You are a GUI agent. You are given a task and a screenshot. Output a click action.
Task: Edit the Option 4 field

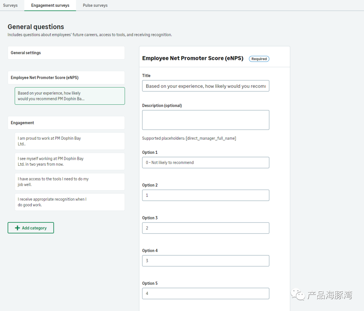click(x=206, y=261)
